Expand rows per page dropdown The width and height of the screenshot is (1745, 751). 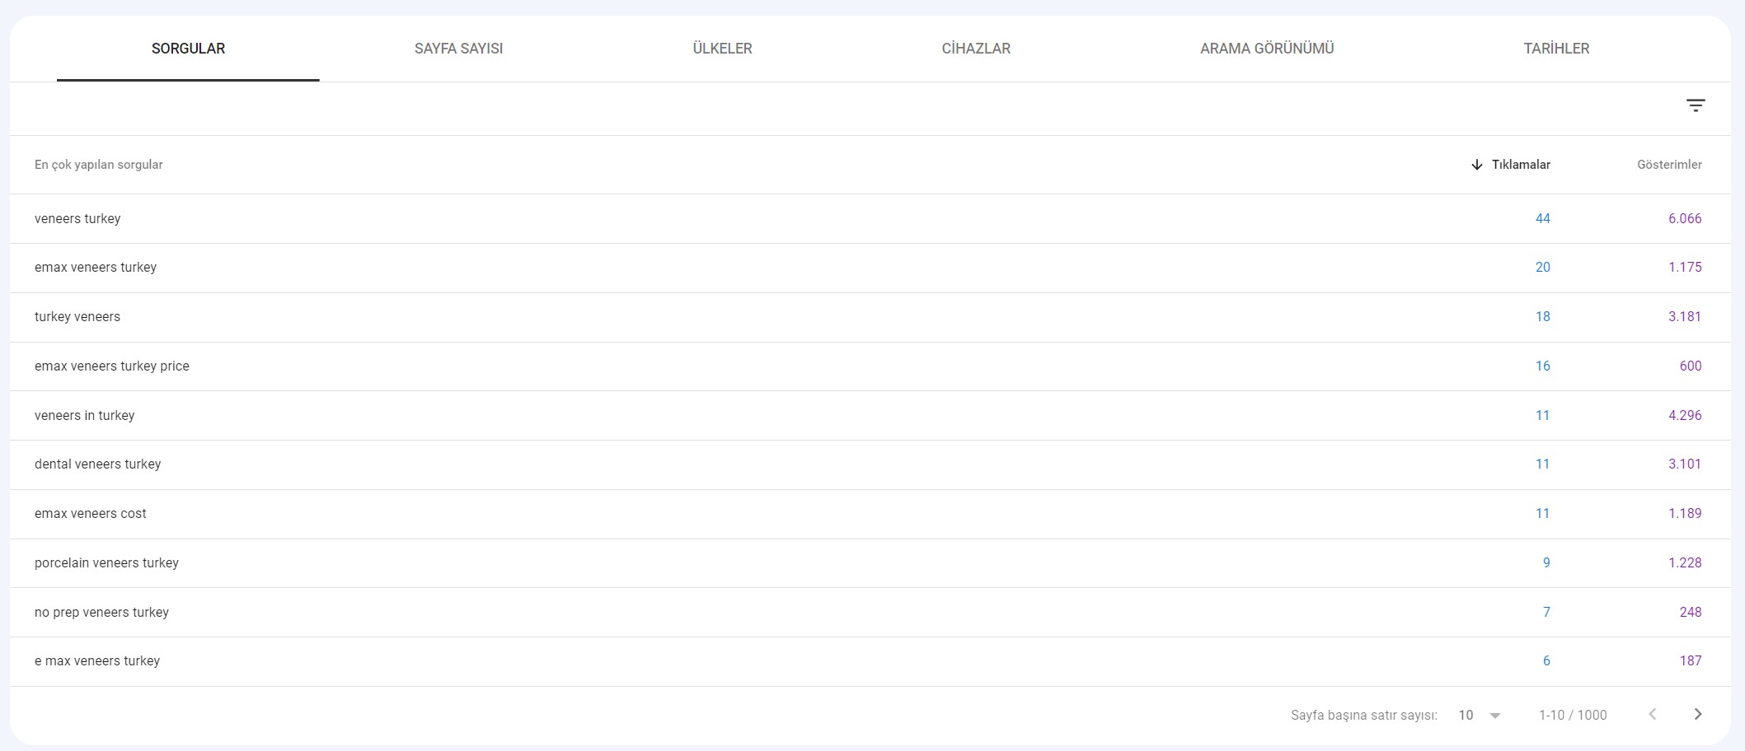pyautogui.click(x=1479, y=715)
